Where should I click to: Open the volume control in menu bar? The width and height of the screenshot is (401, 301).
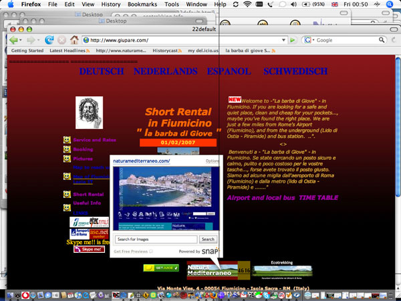[294, 4]
